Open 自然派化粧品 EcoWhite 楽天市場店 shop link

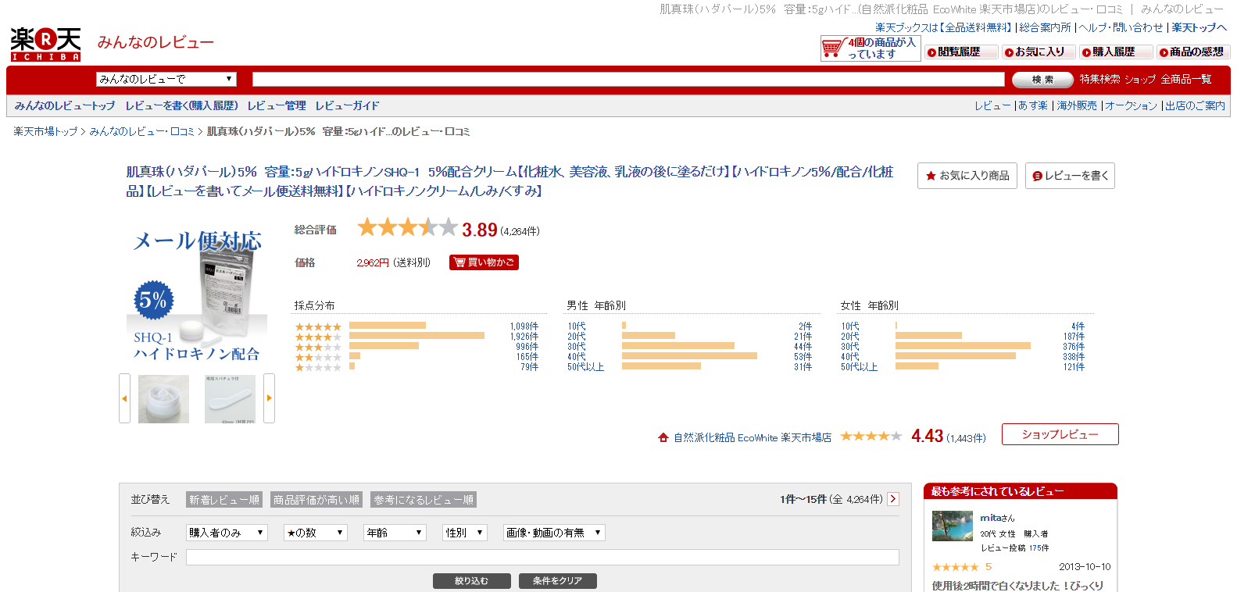[x=753, y=437]
